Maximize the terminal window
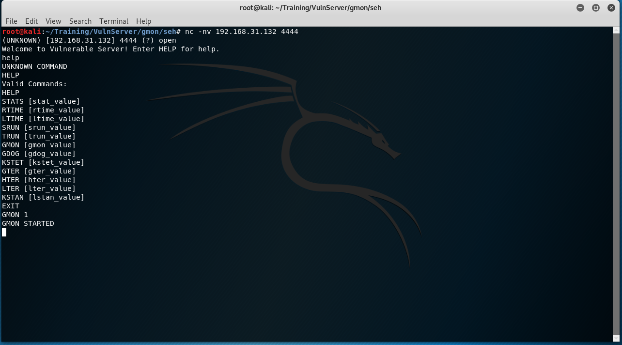Image resolution: width=622 pixels, height=345 pixels. (596, 8)
